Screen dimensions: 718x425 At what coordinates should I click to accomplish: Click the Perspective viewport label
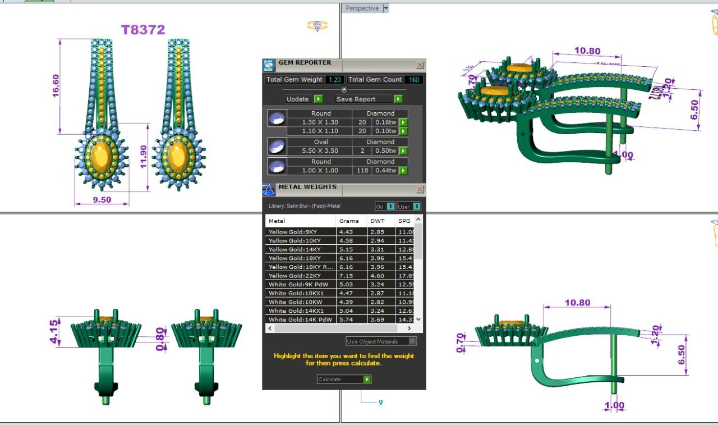point(362,8)
